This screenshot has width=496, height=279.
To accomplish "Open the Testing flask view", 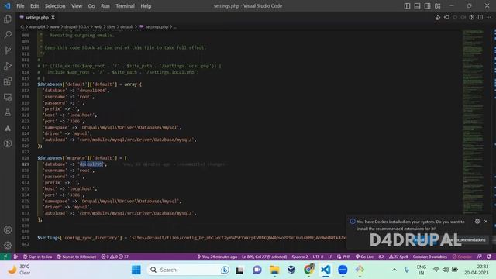I will click(8, 112).
